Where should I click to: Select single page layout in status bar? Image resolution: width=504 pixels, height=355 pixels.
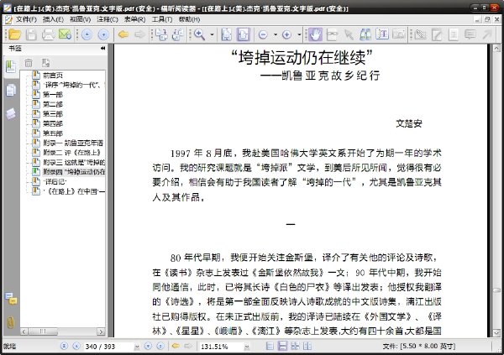click(x=270, y=346)
